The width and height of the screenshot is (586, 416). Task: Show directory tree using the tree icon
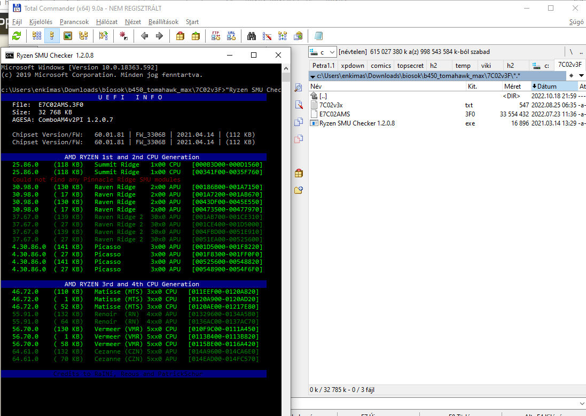(83, 36)
